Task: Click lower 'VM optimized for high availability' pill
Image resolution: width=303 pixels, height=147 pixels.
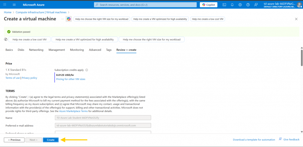Action: (x=85, y=39)
